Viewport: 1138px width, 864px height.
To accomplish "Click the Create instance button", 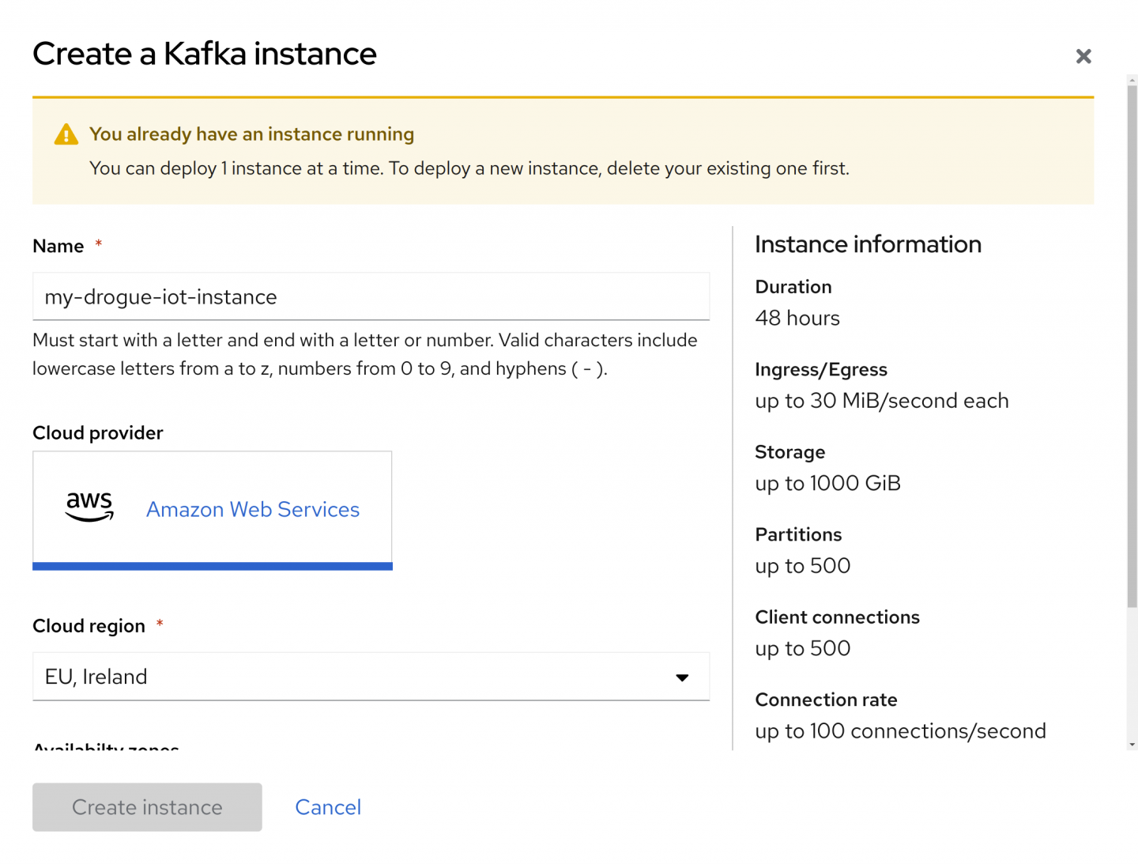I will [147, 807].
